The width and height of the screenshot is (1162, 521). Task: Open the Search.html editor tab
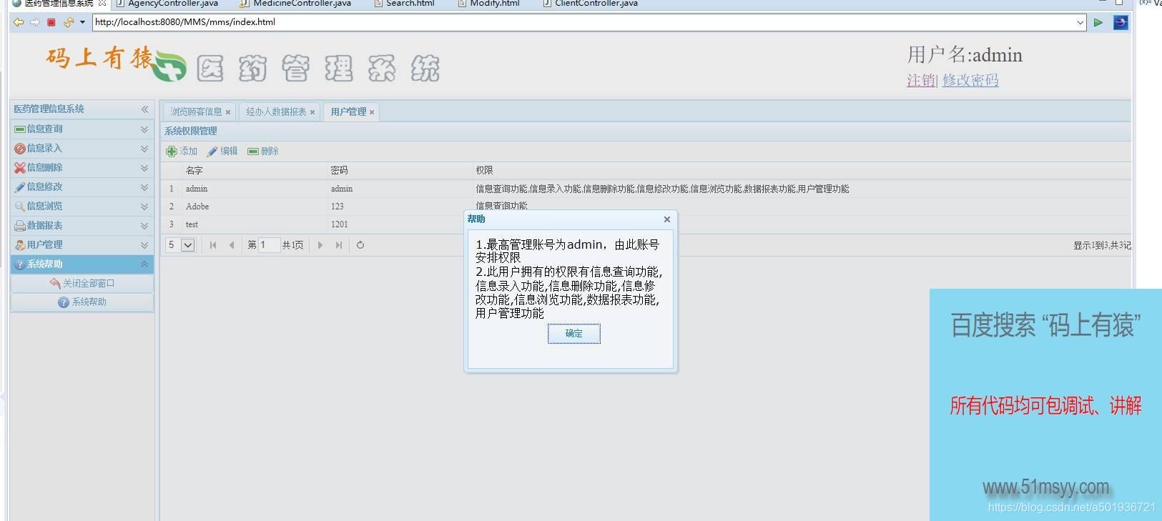(x=405, y=4)
